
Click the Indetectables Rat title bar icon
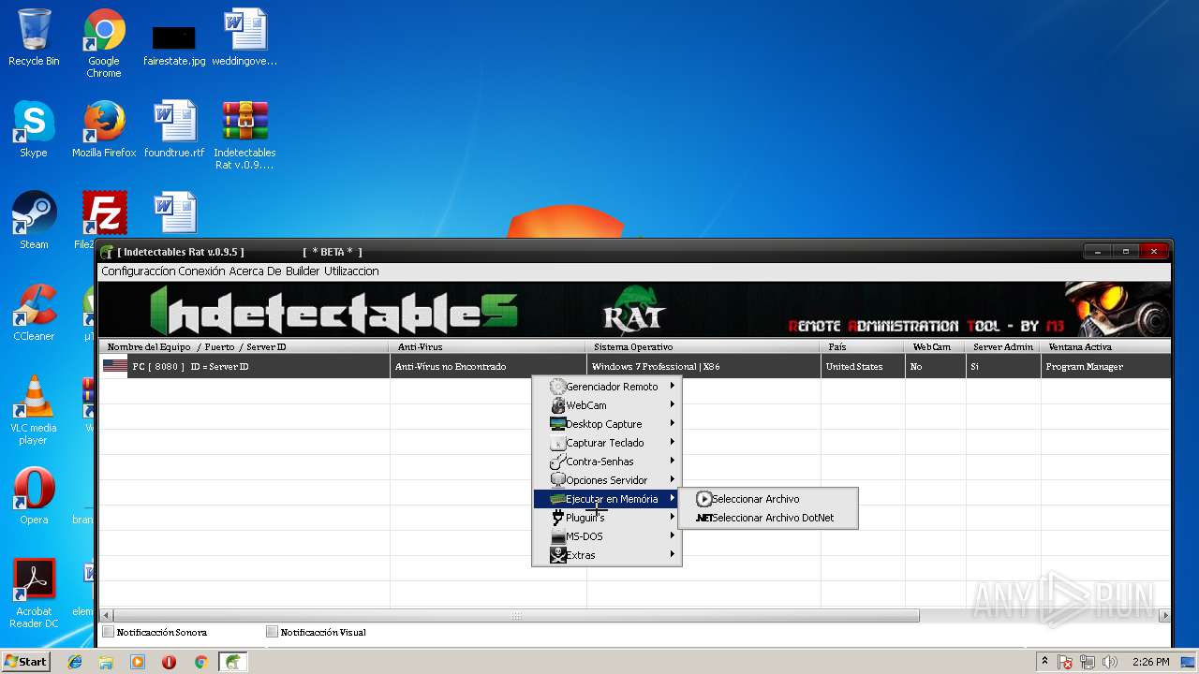click(x=108, y=252)
